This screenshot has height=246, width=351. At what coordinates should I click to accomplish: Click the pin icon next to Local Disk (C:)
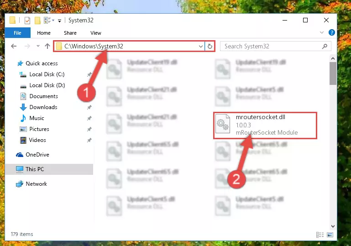click(x=89, y=74)
